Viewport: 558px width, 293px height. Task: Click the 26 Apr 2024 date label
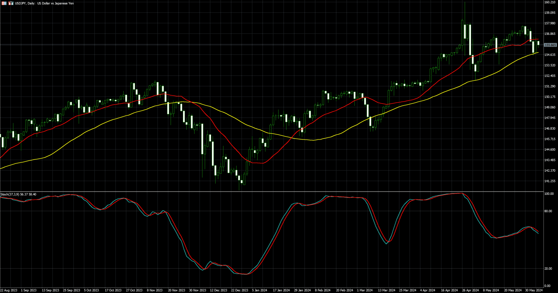click(x=470, y=290)
